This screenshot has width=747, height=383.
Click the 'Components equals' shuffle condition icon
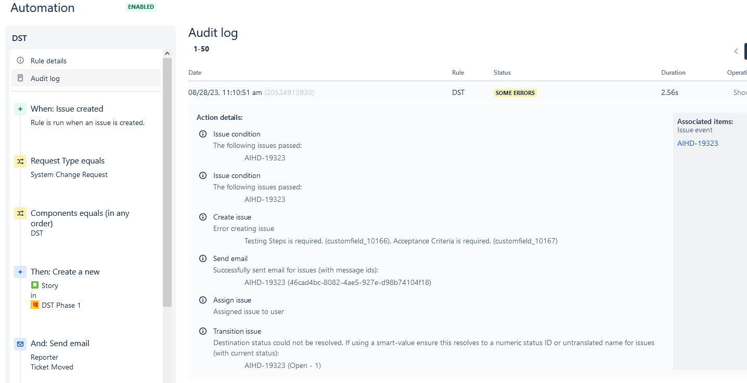[20, 213]
